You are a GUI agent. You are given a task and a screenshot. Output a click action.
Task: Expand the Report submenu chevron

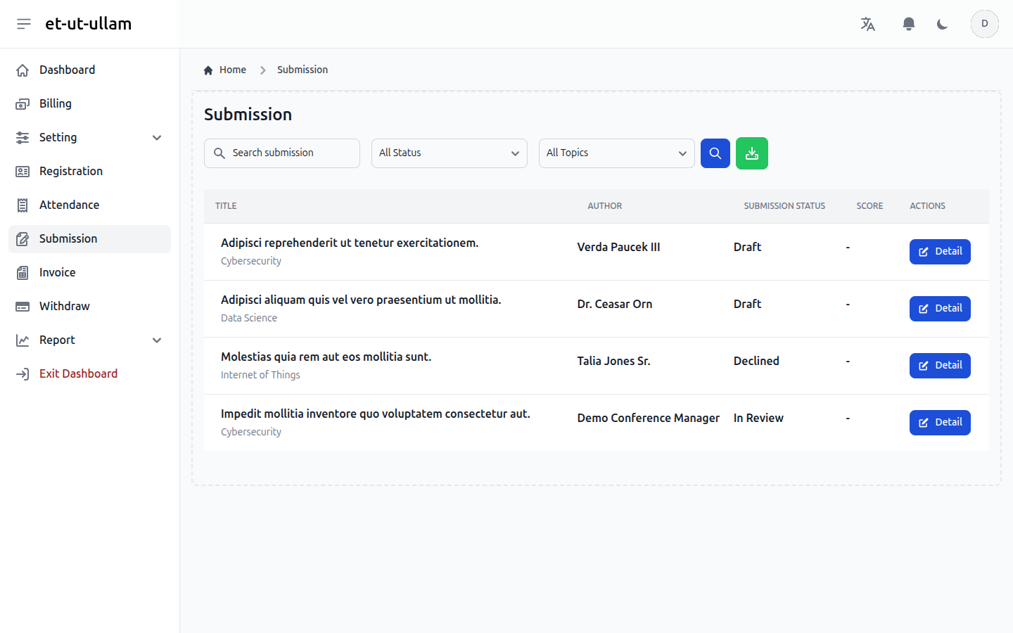tap(157, 340)
